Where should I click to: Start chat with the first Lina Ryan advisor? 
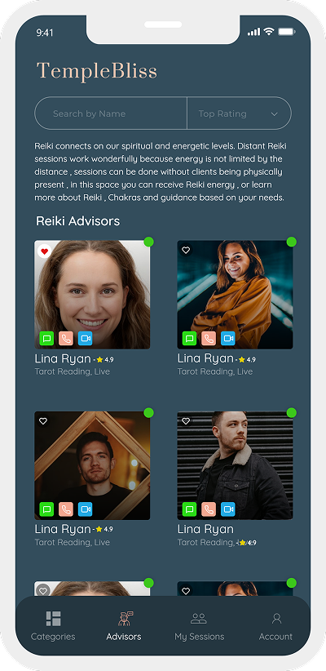46,339
